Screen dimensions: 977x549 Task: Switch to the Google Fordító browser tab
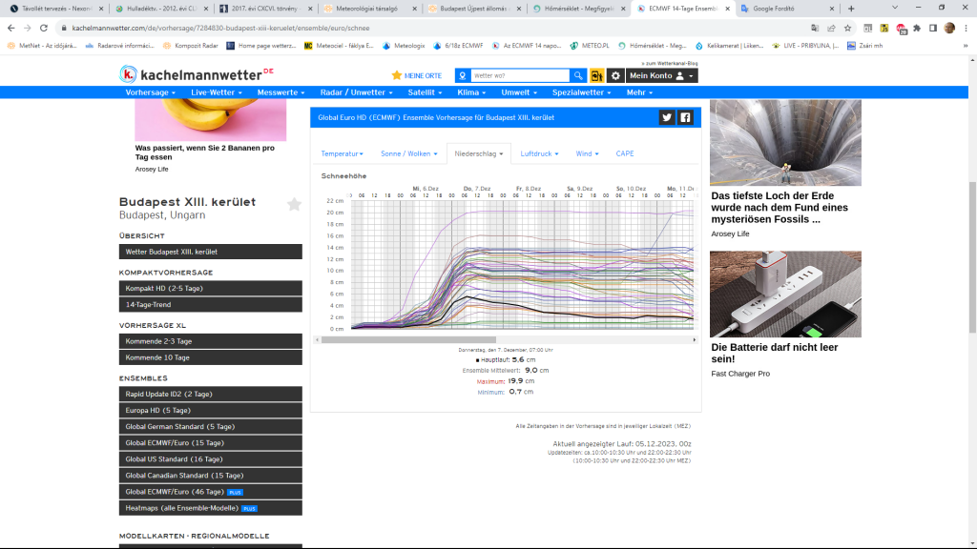pos(782,9)
